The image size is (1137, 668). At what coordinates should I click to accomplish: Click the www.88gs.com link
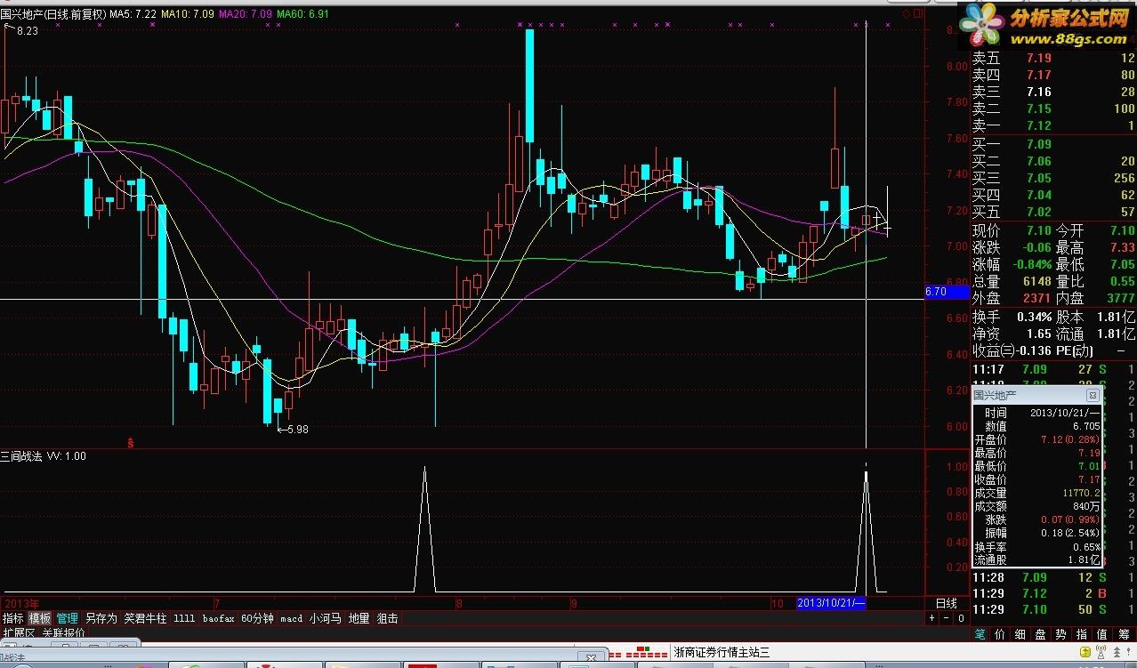1068,41
